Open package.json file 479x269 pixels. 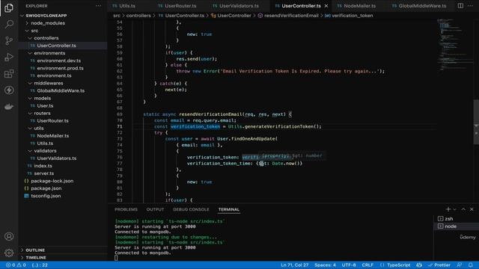[46, 188]
